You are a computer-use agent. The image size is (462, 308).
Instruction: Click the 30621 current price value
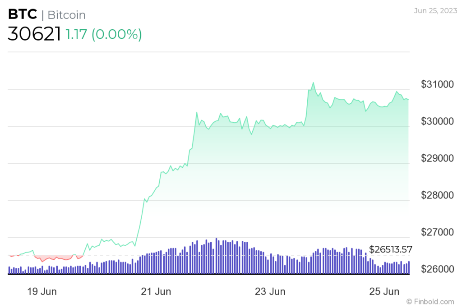coord(34,34)
